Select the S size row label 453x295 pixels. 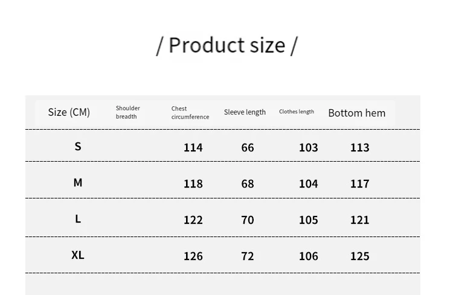[x=78, y=147]
